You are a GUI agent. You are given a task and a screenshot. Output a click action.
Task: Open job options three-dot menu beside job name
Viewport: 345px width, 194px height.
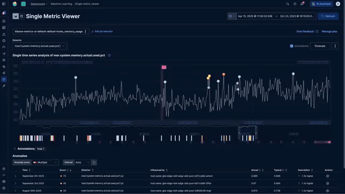(x=86, y=31)
